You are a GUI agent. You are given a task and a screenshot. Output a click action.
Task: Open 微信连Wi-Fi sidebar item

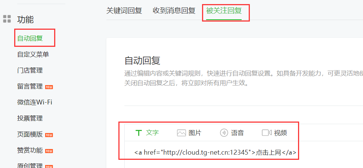point(35,102)
